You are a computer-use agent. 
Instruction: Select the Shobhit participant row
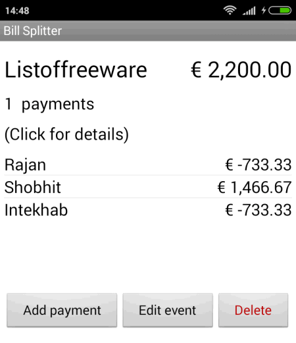pyautogui.click(x=148, y=187)
